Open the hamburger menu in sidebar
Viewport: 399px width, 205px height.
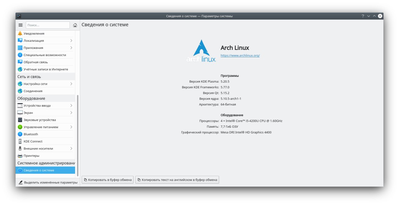click(21, 25)
